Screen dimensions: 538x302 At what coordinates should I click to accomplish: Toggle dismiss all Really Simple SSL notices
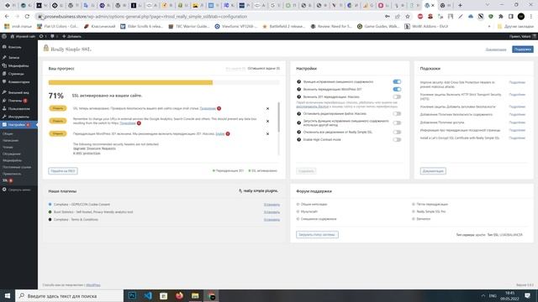(x=397, y=133)
